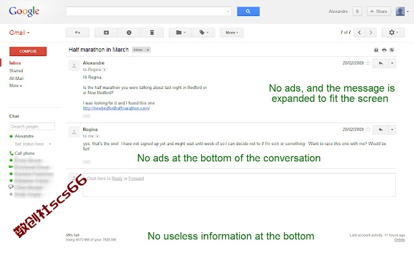414x258 pixels.
Task: Open more options for Alexandre's message
Action: (392, 63)
